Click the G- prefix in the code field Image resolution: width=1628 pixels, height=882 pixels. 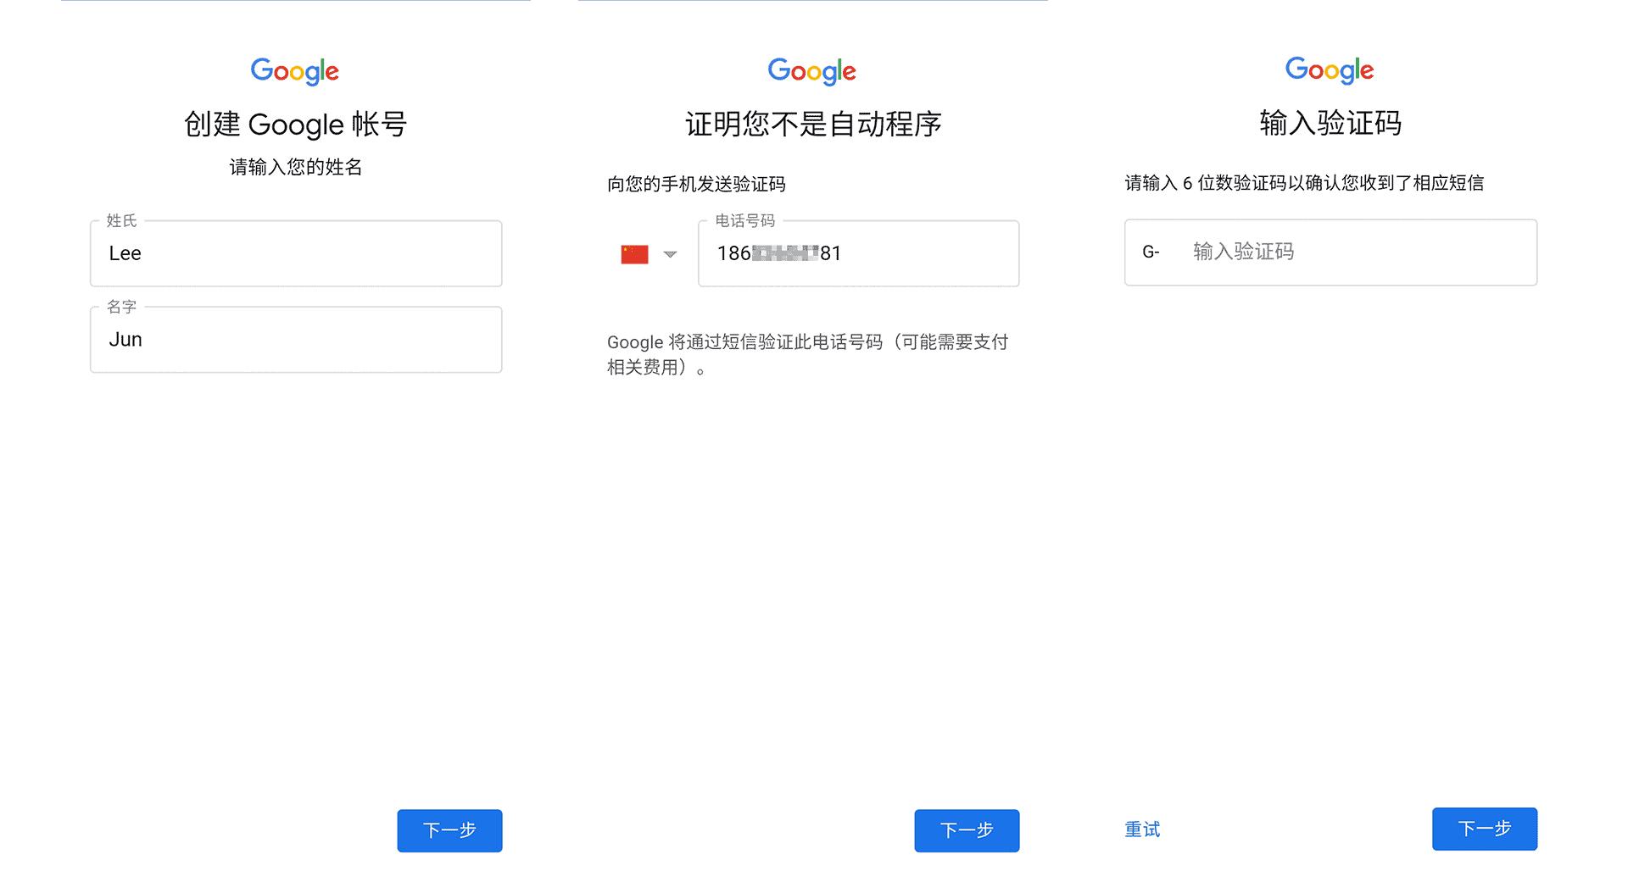point(1151,252)
